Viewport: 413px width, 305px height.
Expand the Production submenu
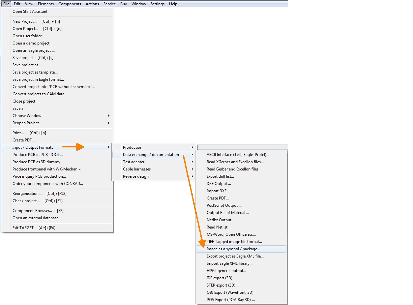(133, 147)
